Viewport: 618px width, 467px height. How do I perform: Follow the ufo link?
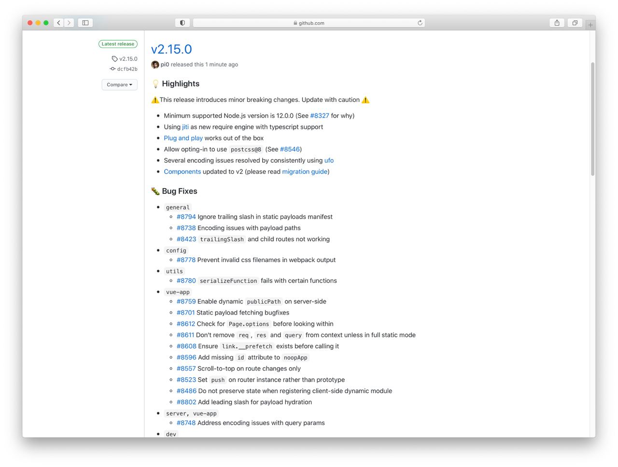click(x=329, y=160)
